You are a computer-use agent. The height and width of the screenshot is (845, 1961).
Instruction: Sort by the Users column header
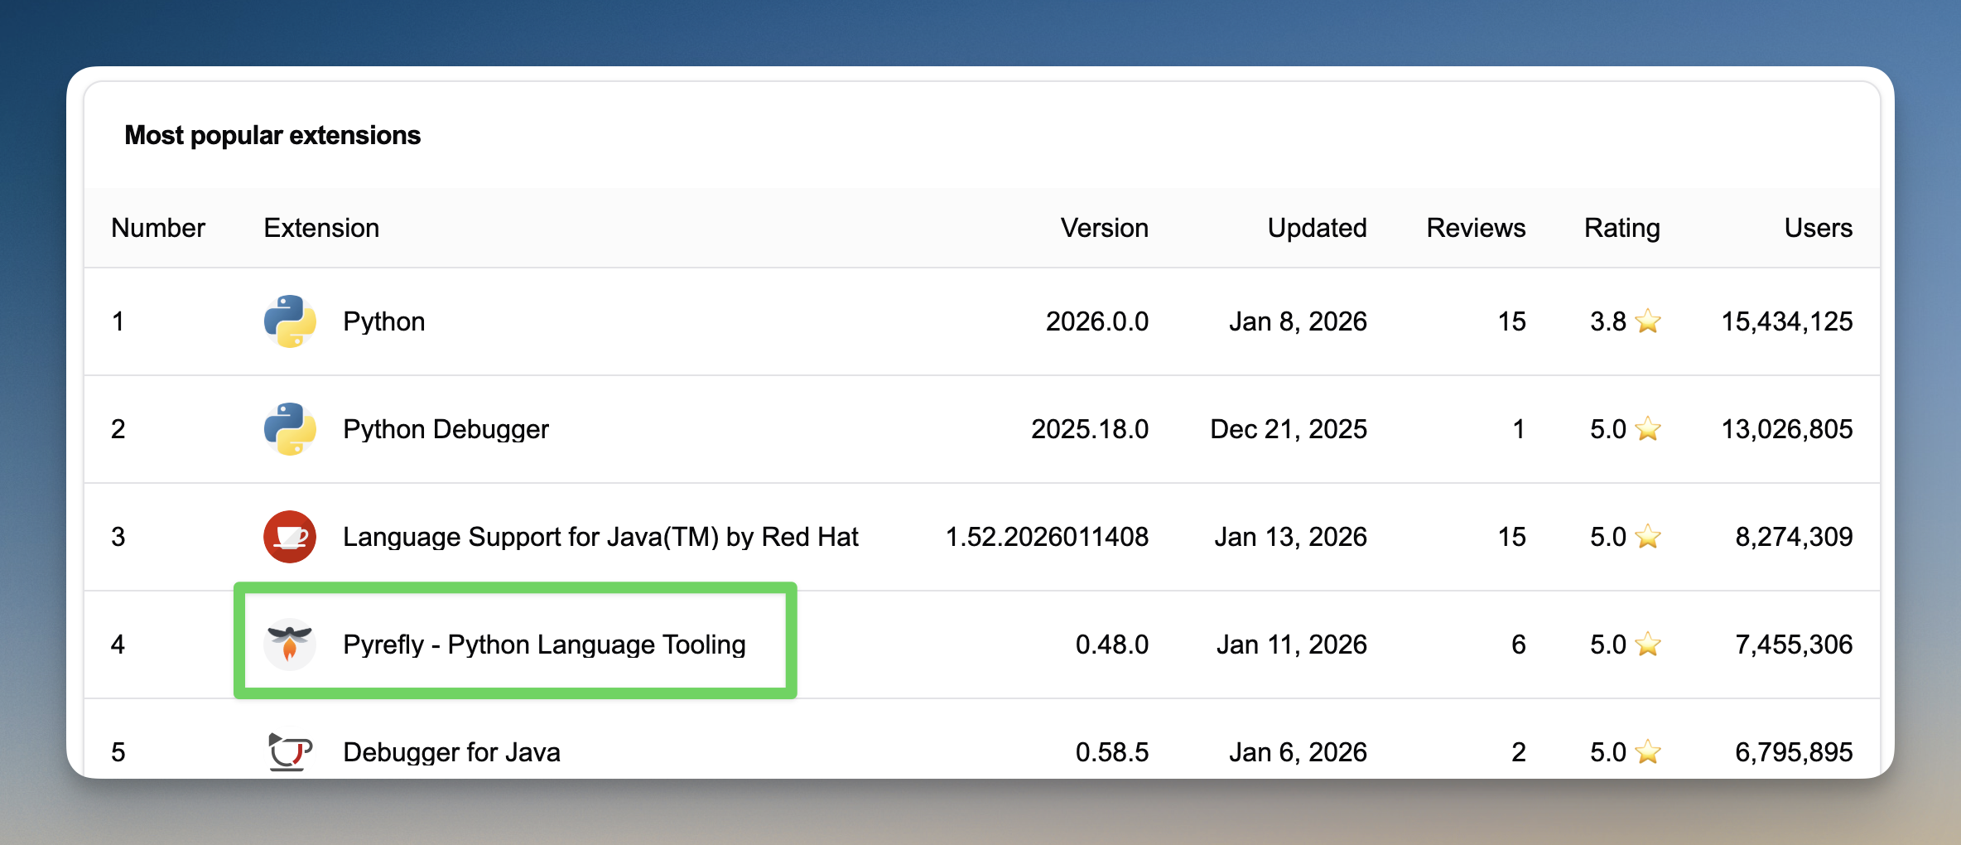click(1819, 228)
